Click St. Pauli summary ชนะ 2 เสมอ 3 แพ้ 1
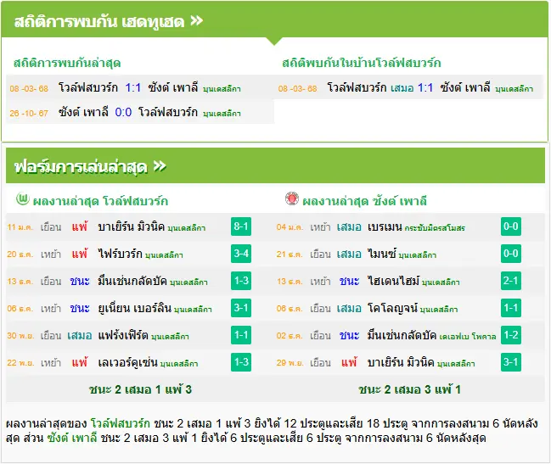This screenshot has width=551, height=464. [409, 389]
